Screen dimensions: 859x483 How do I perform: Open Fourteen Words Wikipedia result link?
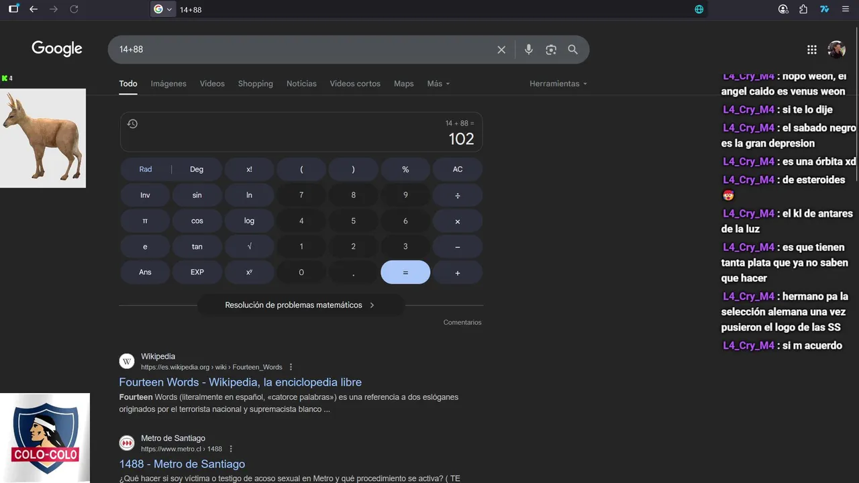coord(240,382)
